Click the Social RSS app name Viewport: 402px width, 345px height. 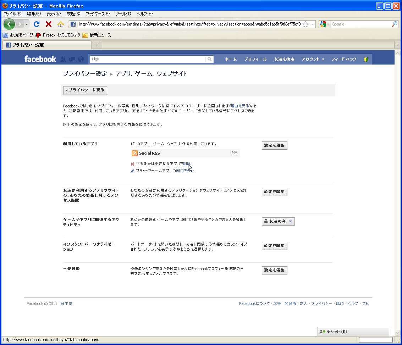click(149, 153)
